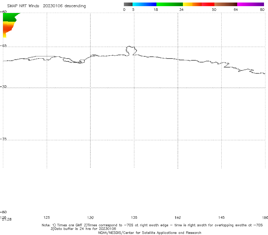Click the longitude label "130"
The height and width of the screenshot is (235, 268).
90,217
